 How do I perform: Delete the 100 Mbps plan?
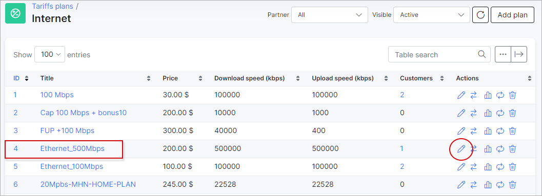point(513,95)
